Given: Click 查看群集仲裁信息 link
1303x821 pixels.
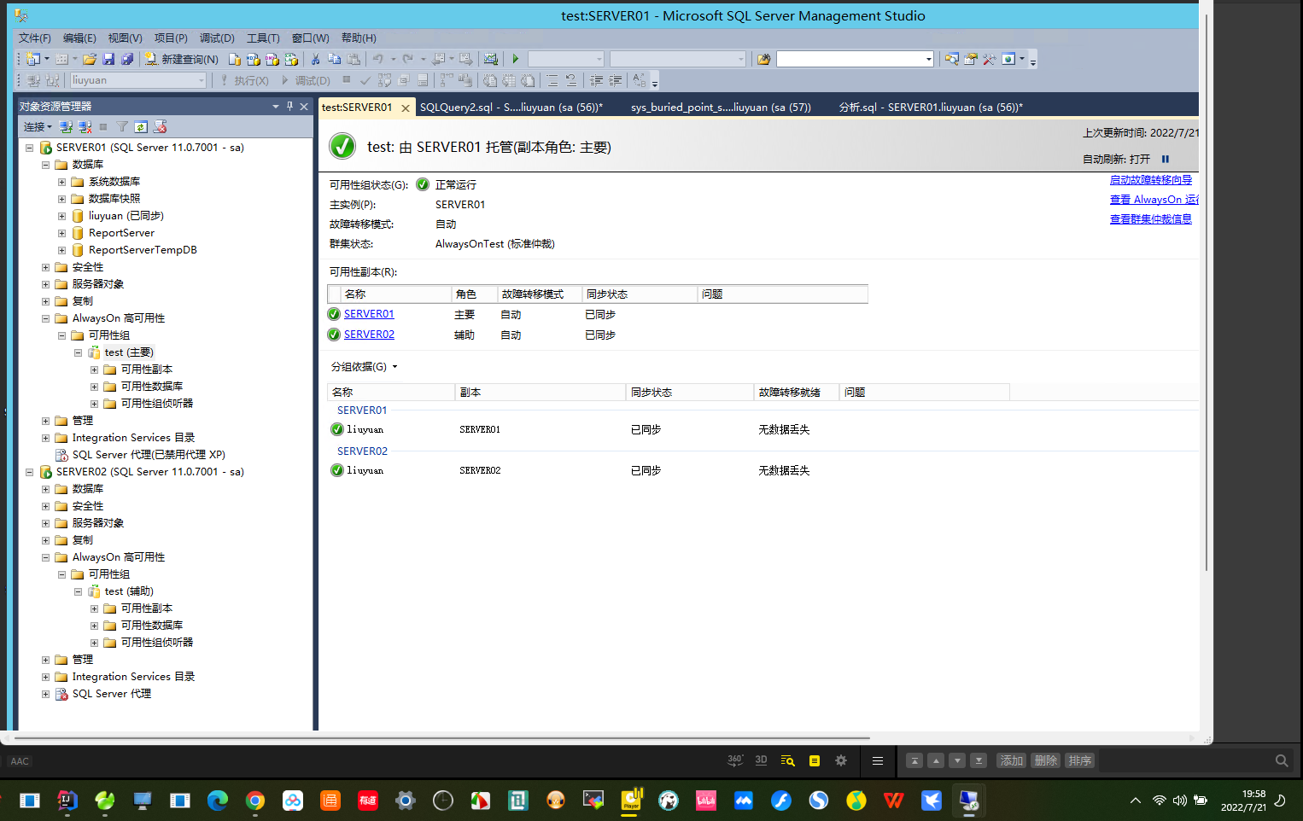Looking at the screenshot, I should tap(1151, 219).
